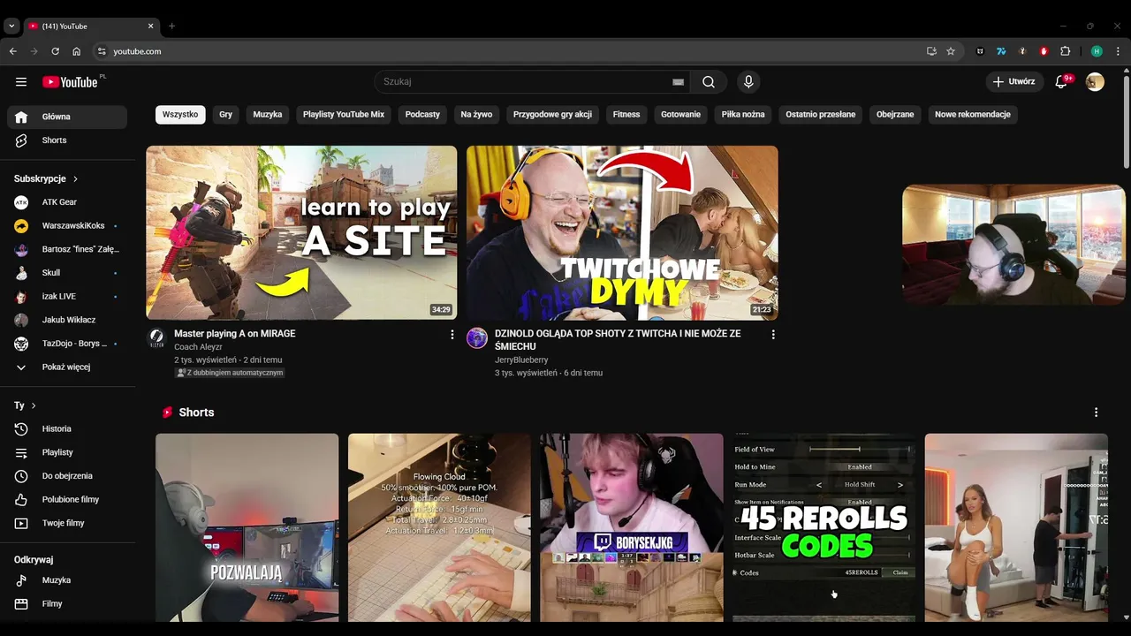Screen dimensions: 1131x636
Task: Select the Nowe rekomendacje chip
Action: pos(973,114)
